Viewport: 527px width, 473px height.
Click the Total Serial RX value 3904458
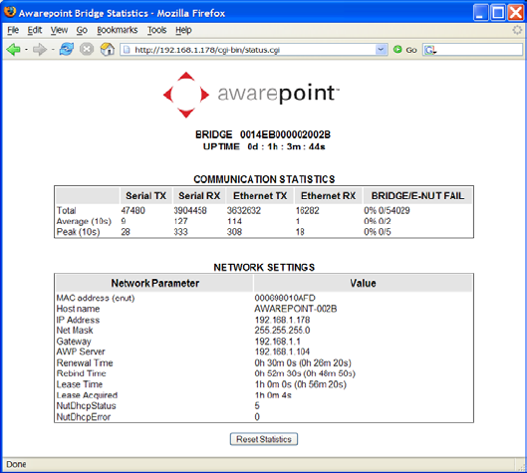point(190,211)
